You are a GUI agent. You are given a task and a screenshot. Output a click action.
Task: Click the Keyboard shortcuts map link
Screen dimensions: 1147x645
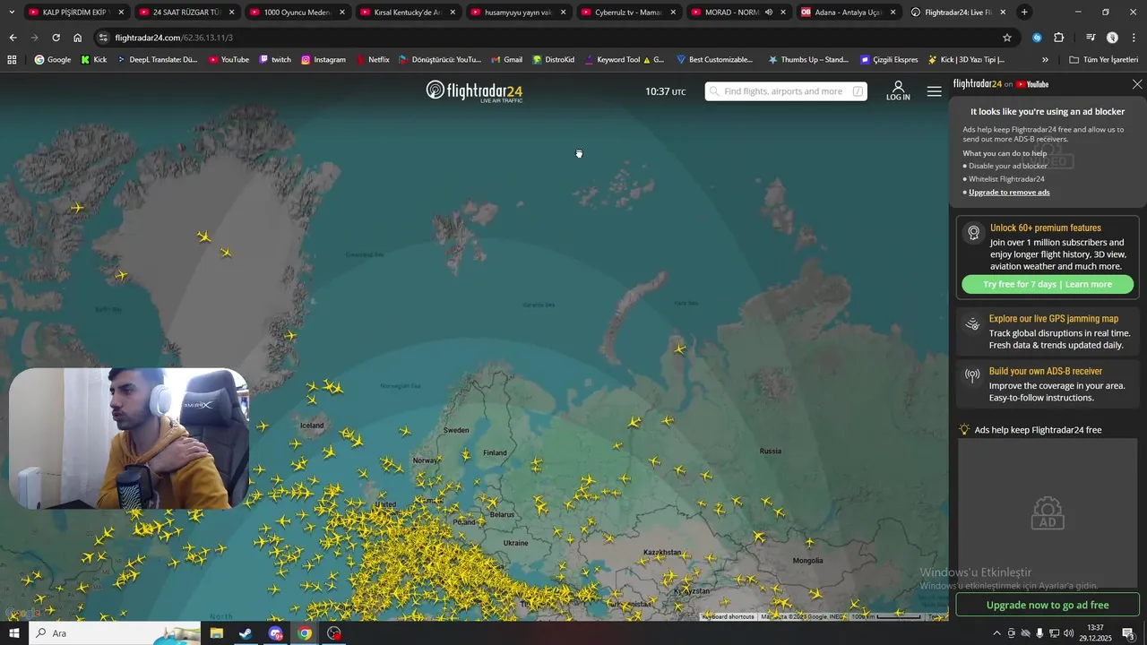728,616
